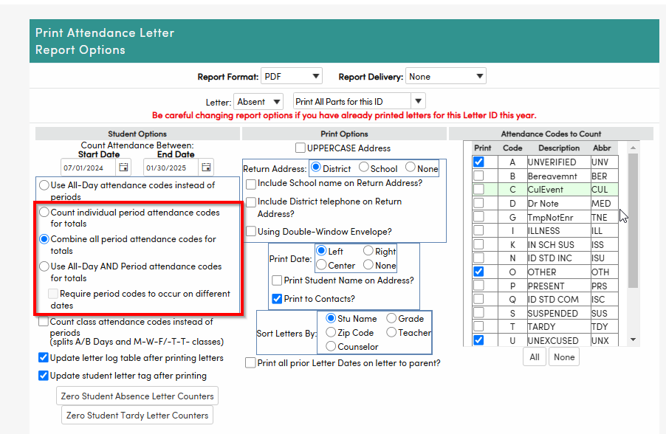
Task: Uncheck Update letter log table after printing
Action: point(44,357)
